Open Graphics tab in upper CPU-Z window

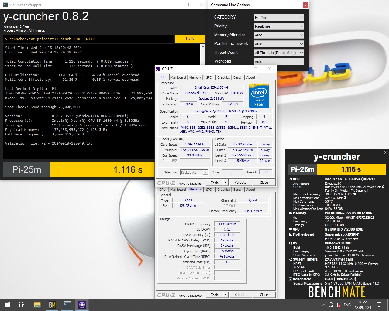(224, 77)
